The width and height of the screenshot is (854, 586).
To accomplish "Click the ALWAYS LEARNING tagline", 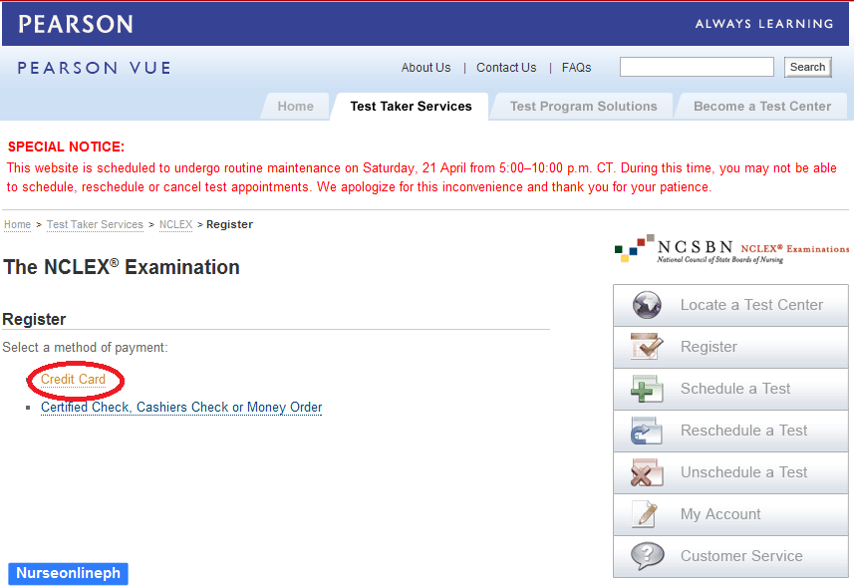I will pyautogui.click(x=764, y=24).
